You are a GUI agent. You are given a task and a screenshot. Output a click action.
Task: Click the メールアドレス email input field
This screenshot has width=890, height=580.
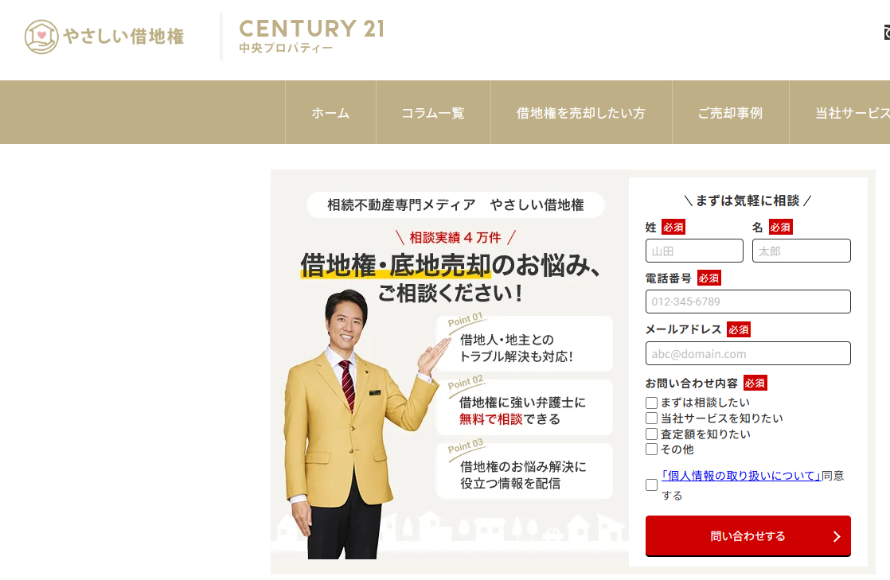[748, 353]
